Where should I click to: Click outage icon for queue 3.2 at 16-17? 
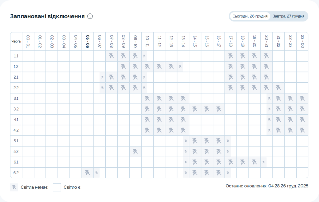coord(219,109)
